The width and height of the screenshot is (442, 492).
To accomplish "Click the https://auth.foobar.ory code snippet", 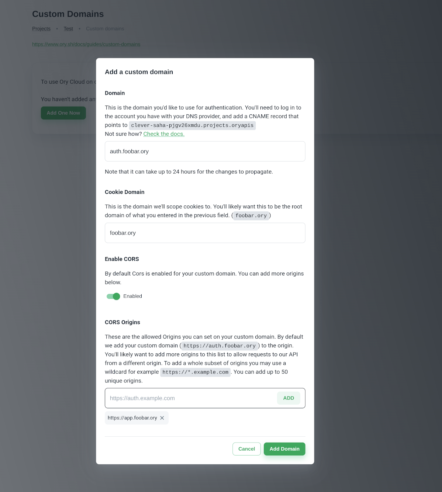I will (219, 346).
